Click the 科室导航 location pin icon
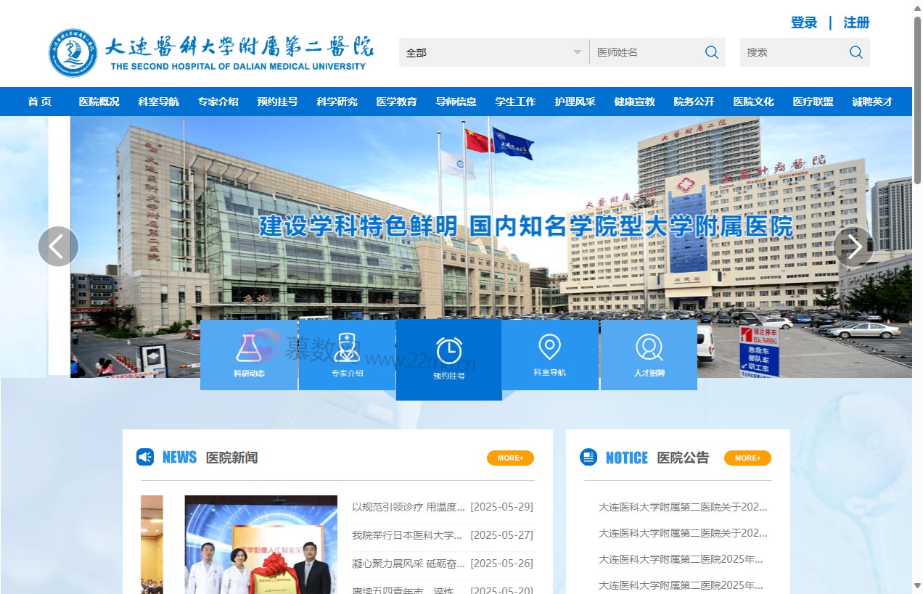Viewport: 923px width, 594px height. tap(549, 348)
